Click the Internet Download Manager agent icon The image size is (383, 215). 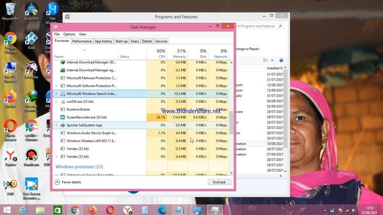click(x=62, y=70)
